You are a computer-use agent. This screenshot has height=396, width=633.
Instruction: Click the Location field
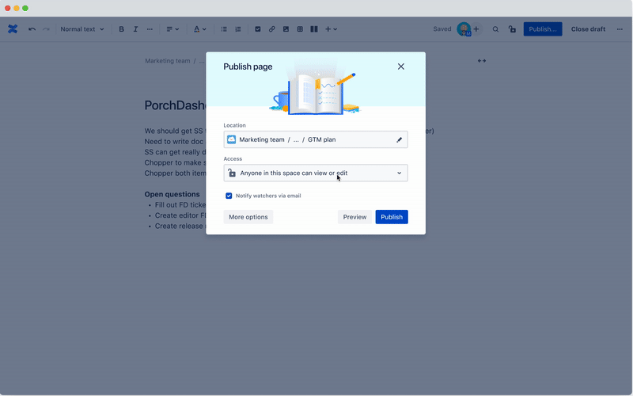tap(316, 139)
